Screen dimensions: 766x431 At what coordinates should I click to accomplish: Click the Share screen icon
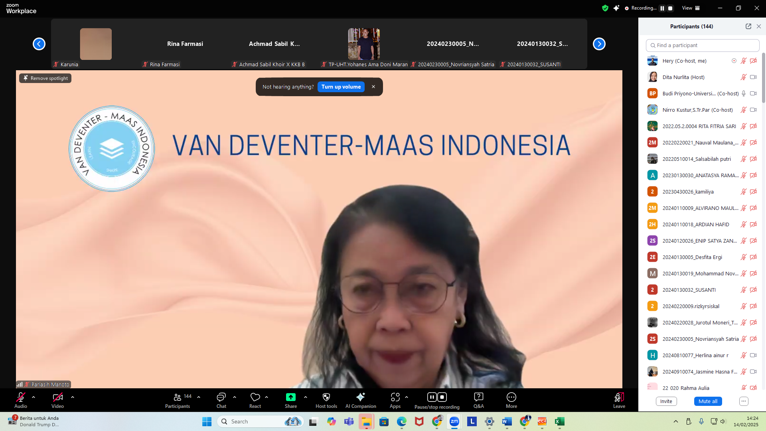(x=290, y=397)
